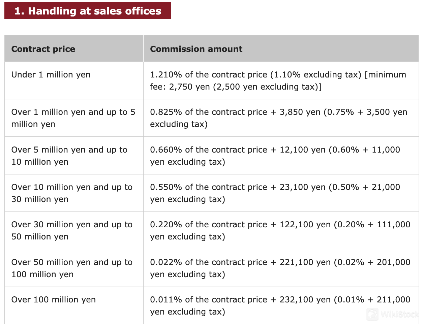
Task: Select the 'Commission amount' column header
Action: click(x=196, y=49)
